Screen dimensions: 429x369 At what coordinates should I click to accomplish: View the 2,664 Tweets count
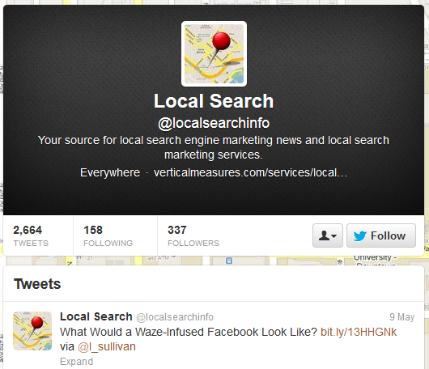click(31, 235)
